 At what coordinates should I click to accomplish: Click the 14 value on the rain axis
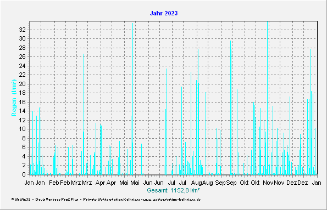click(23, 111)
